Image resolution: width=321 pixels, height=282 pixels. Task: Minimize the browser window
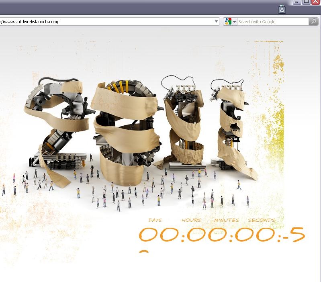coord(297,2)
